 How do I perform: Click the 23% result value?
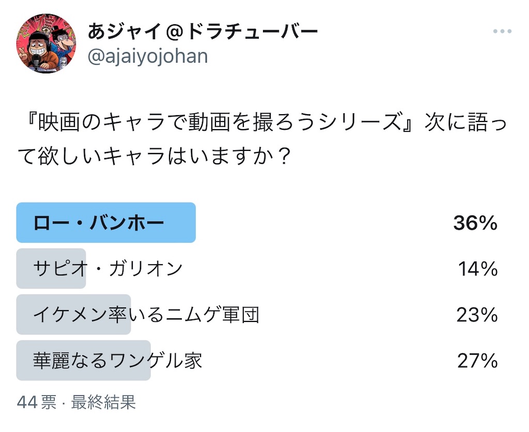click(477, 315)
